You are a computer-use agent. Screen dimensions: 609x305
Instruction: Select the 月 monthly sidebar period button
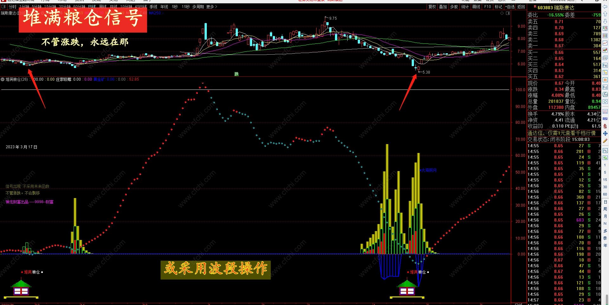pyautogui.click(x=605, y=216)
